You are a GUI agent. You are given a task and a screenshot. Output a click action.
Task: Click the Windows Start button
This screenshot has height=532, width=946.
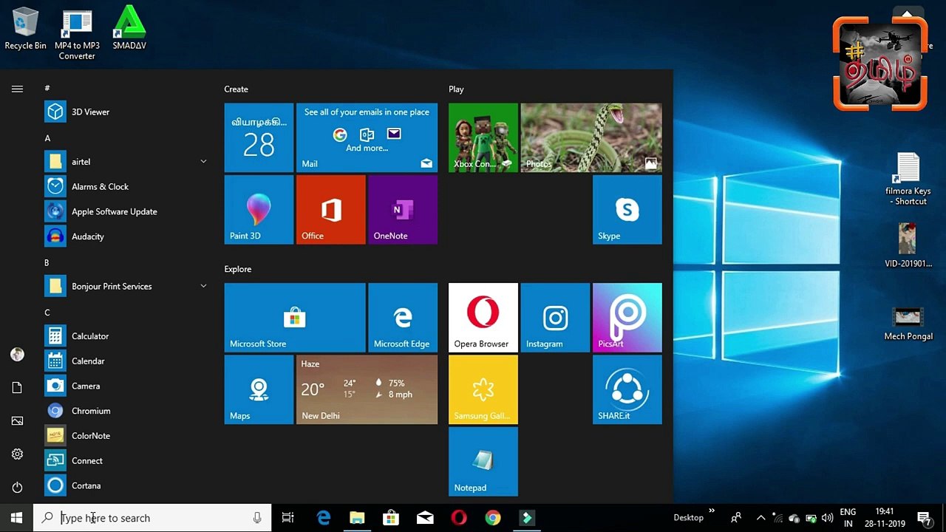pyautogui.click(x=16, y=518)
